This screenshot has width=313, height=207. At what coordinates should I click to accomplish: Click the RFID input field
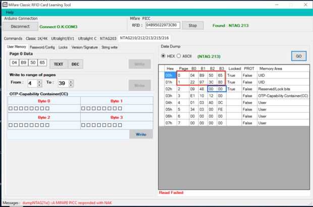pos(163,25)
